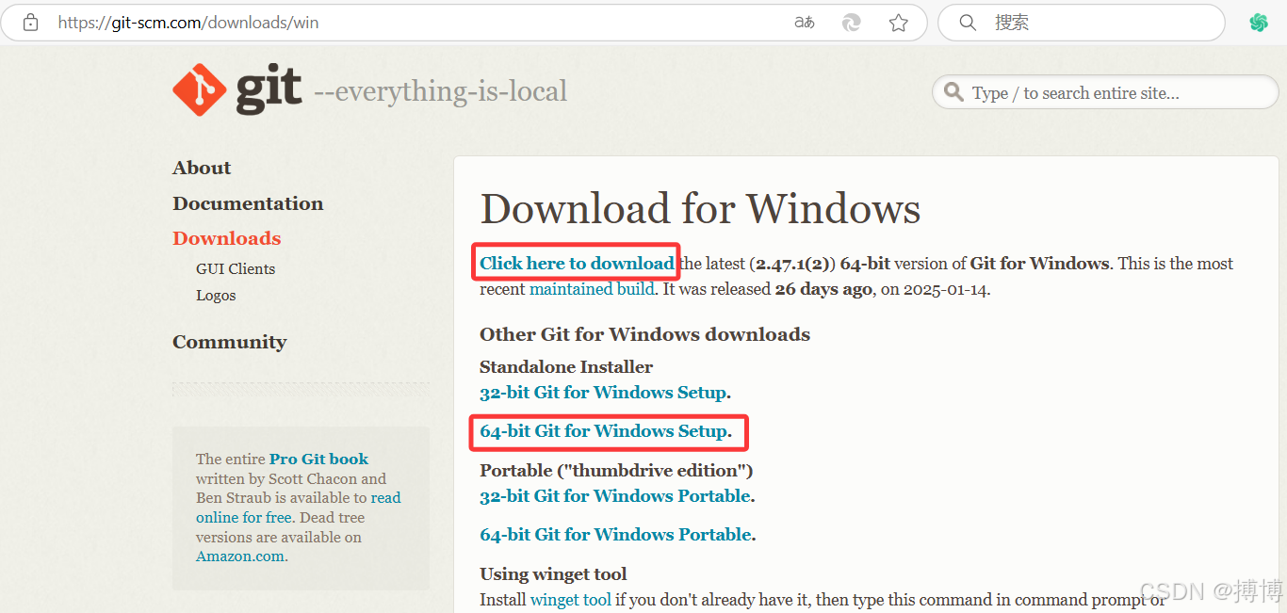
Task: Open the Logos sub-item
Action: [x=216, y=295]
